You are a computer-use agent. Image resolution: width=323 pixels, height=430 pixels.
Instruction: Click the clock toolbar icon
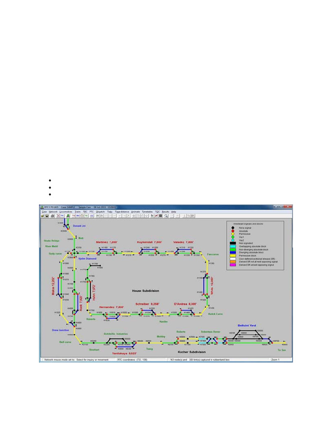point(82,216)
